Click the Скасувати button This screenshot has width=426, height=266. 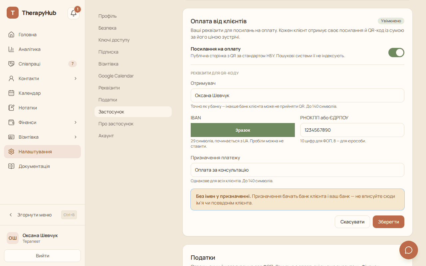coord(352,222)
